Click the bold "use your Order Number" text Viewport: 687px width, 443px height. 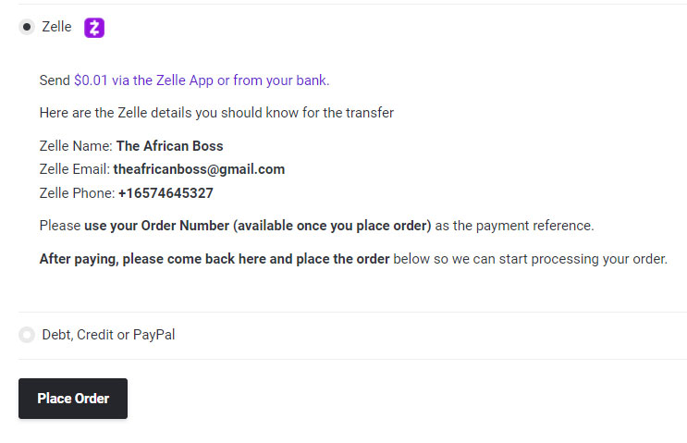pyautogui.click(x=157, y=226)
